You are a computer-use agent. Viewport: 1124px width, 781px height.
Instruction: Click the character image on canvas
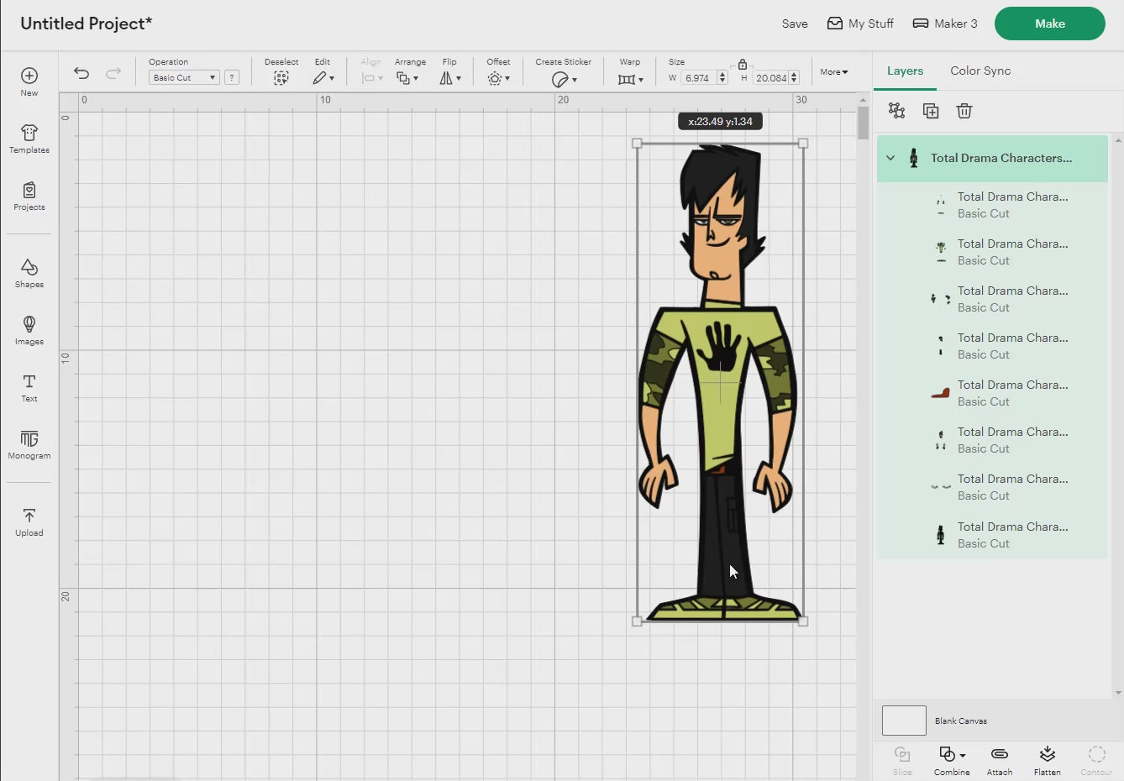721,382
